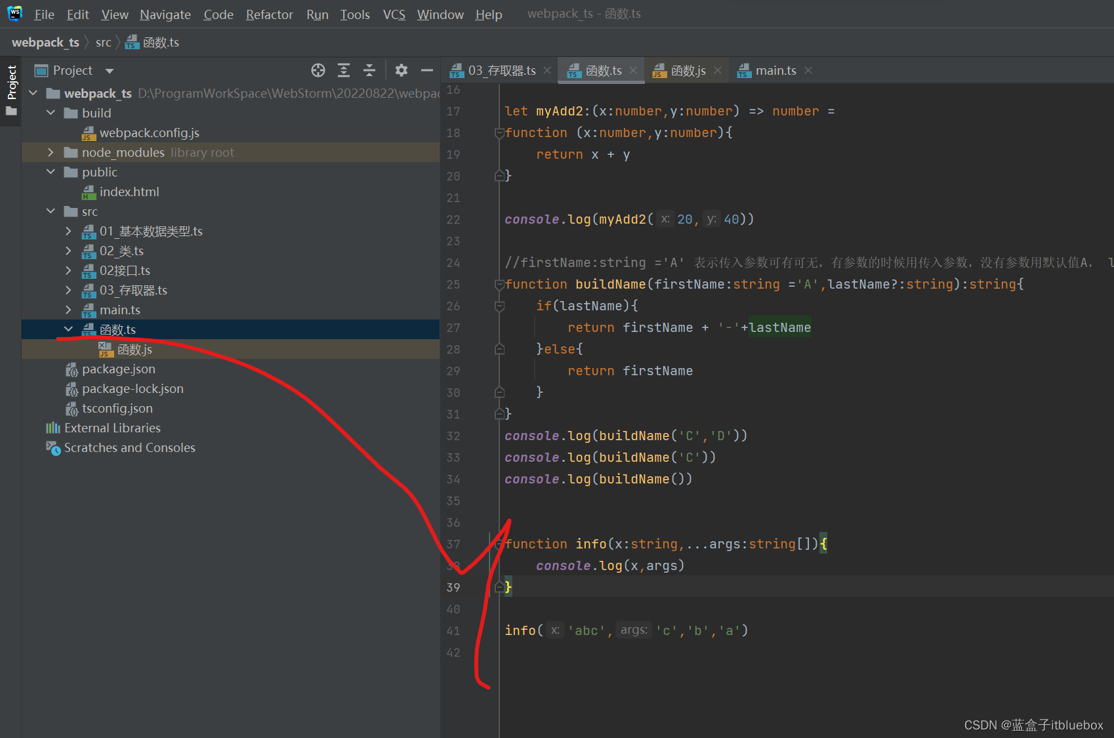Click console.log(buildName()) on line 34
This screenshot has height=738, width=1114.
[x=598, y=480]
